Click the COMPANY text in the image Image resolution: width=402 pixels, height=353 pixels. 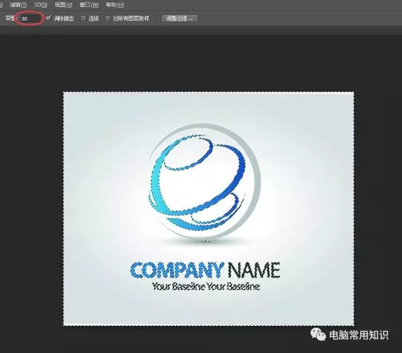(x=177, y=270)
